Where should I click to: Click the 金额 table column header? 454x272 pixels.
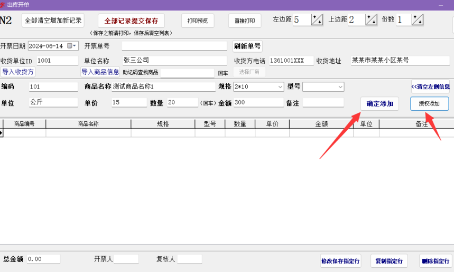321,124
